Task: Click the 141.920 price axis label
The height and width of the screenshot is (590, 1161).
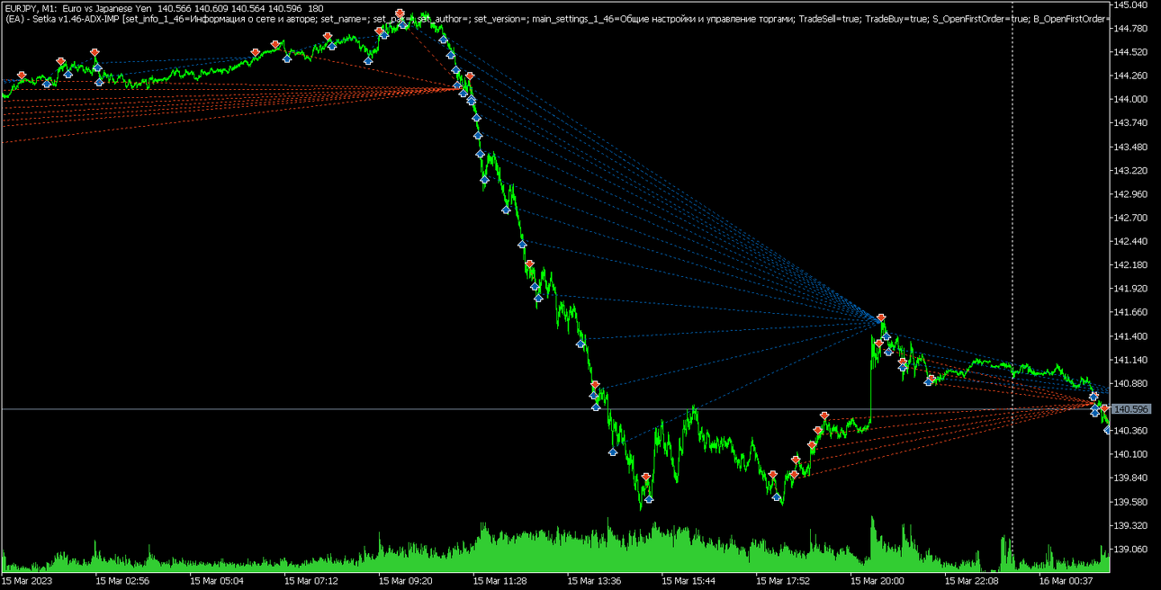Action: [1131, 288]
